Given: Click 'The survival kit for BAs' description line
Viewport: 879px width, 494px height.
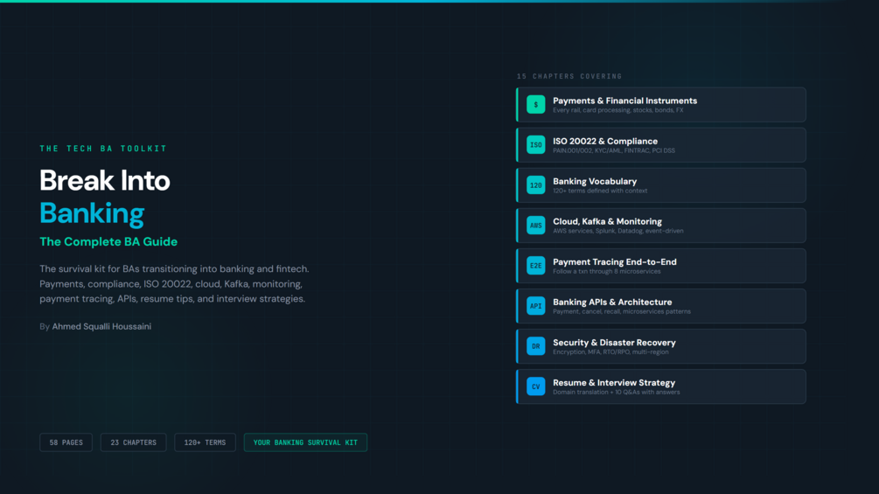Looking at the screenshot, I should [x=174, y=268].
